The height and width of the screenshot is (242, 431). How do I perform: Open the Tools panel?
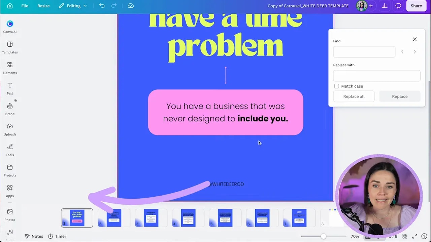pos(10,150)
